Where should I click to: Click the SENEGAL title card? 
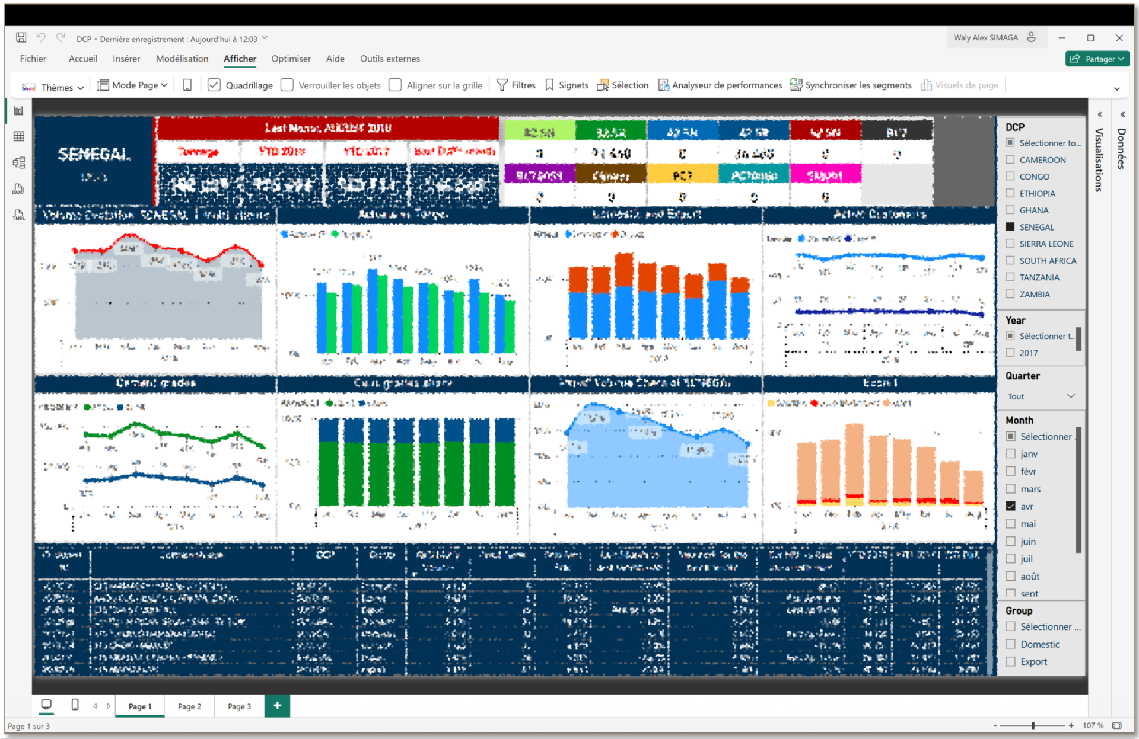[94, 161]
